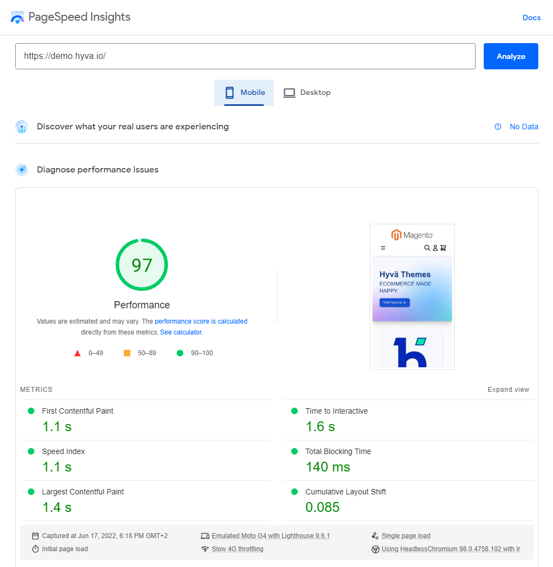Click the real users experience icon
Viewport: 553px width, 567px height.
[x=22, y=127]
